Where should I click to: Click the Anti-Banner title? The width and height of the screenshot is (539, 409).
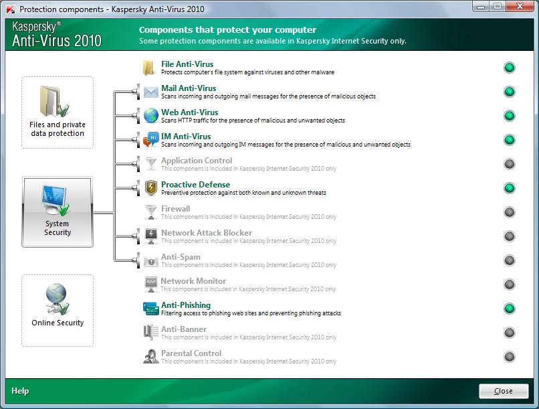click(x=184, y=329)
